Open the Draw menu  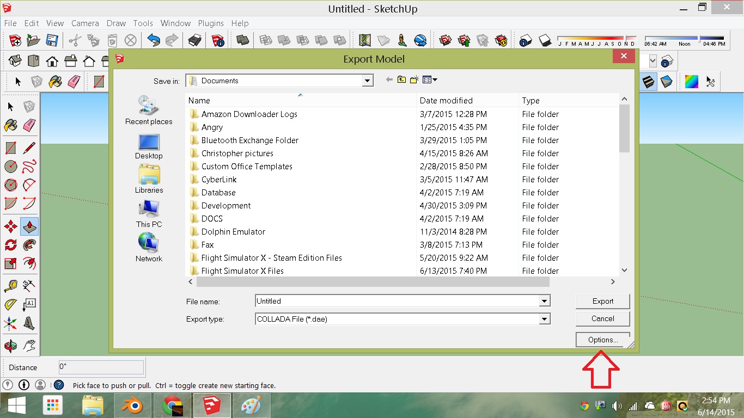coord(116,23)
